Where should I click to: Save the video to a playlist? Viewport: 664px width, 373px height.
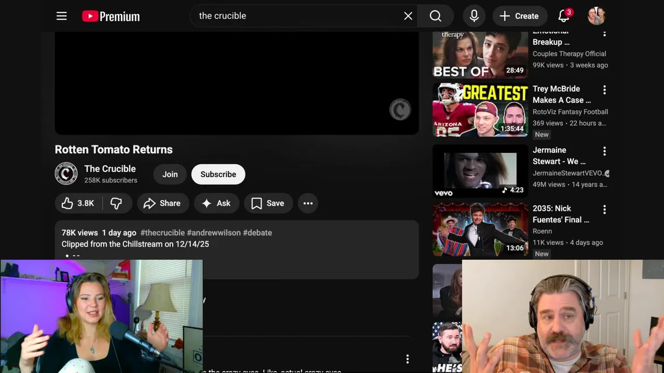click(268, 203)
